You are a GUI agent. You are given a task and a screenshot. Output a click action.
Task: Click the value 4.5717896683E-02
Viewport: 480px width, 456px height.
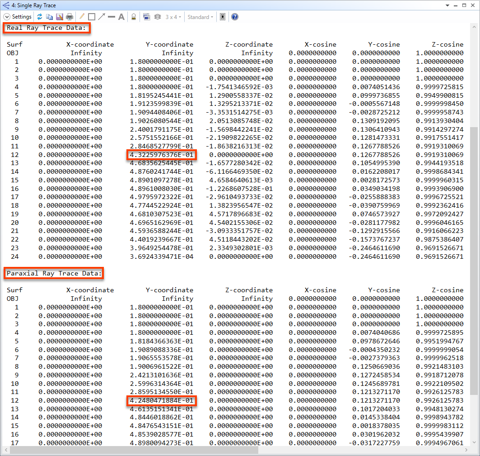[x=241, y=214]
